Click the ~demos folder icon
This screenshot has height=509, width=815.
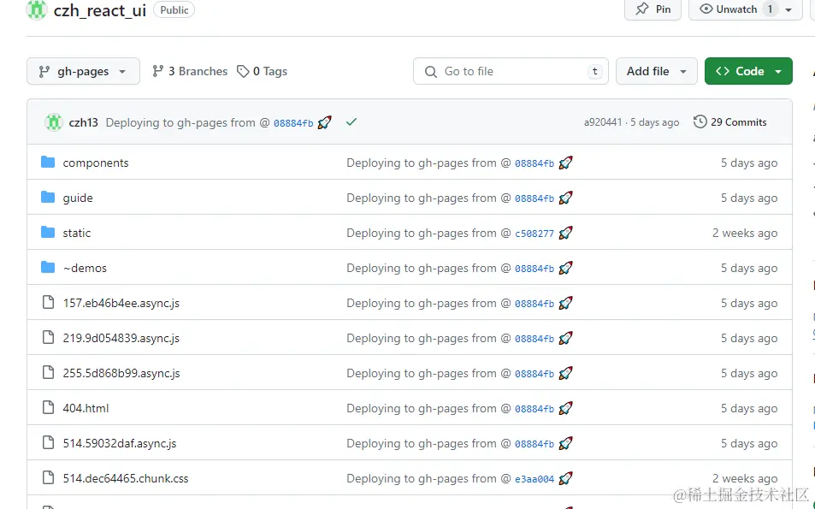coord(48,267)
